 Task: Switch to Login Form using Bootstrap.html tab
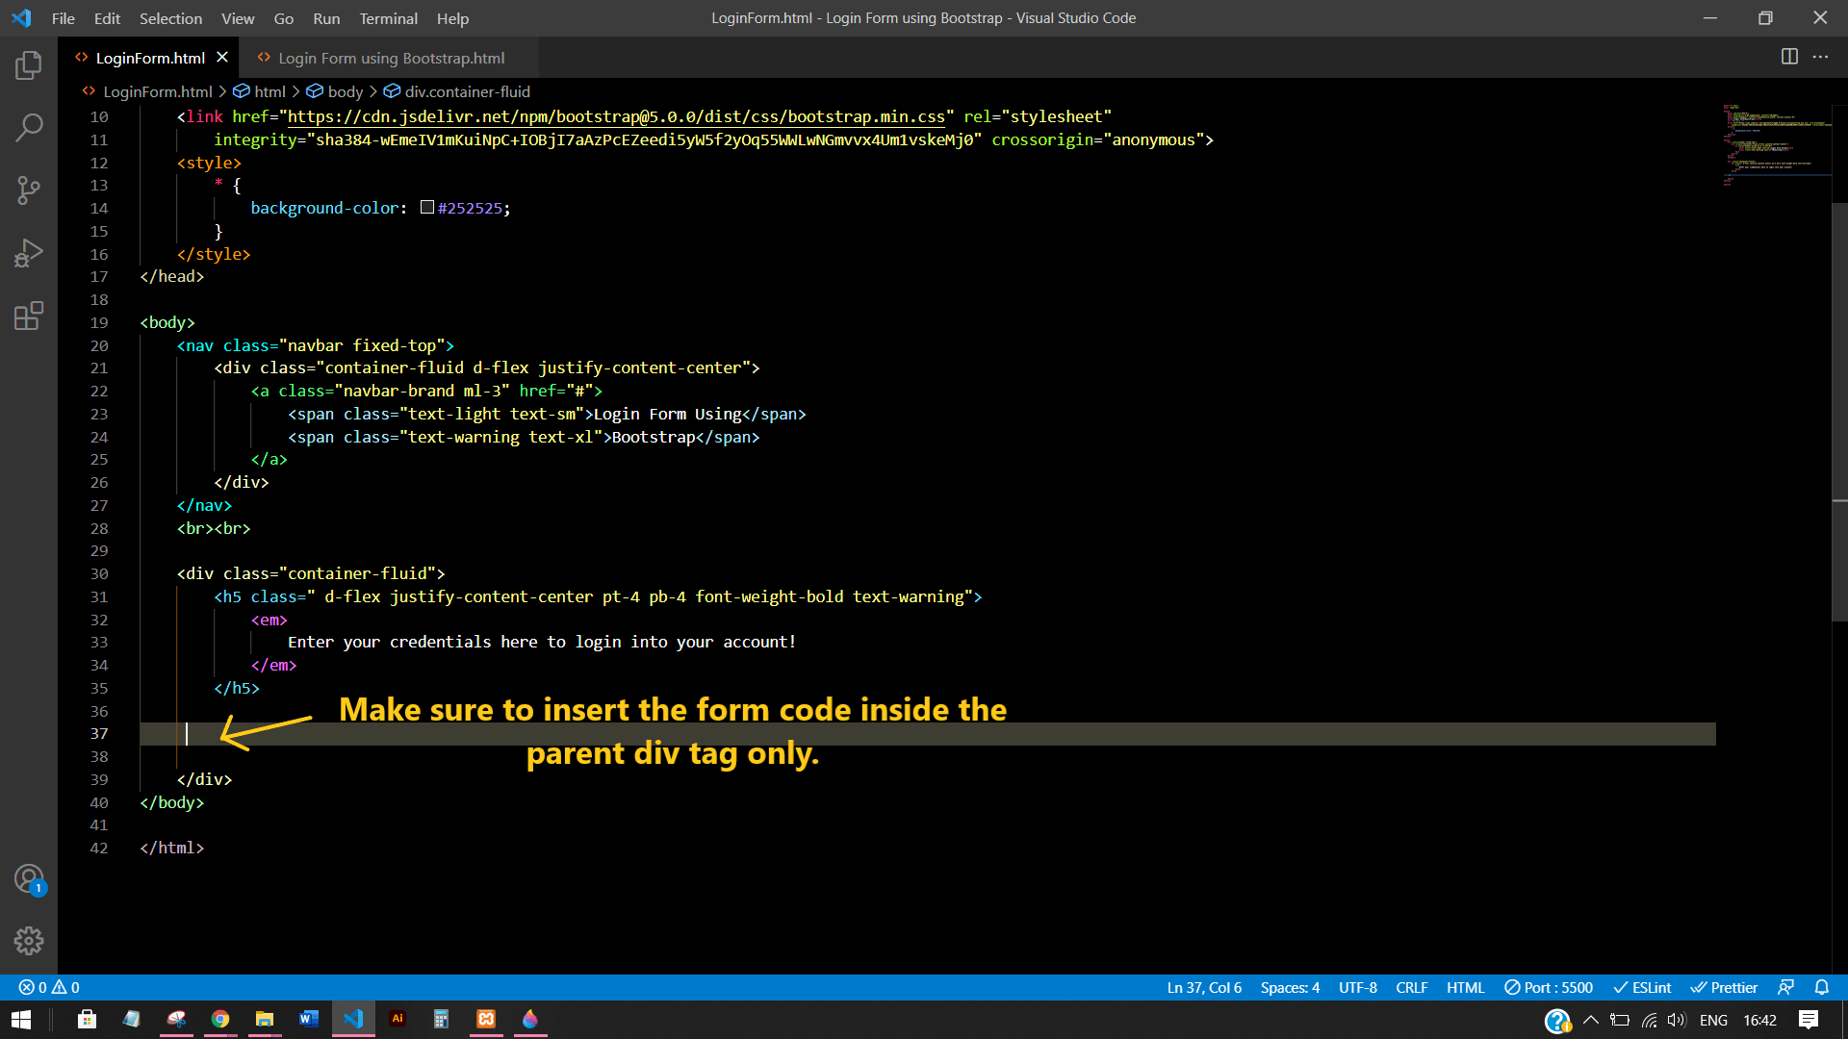tap(391, 58)
